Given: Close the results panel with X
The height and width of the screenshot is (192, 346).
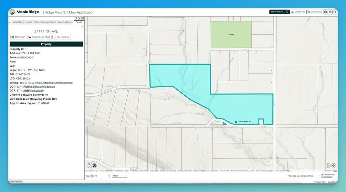Looking at the screenshot, I should [82, 27].
